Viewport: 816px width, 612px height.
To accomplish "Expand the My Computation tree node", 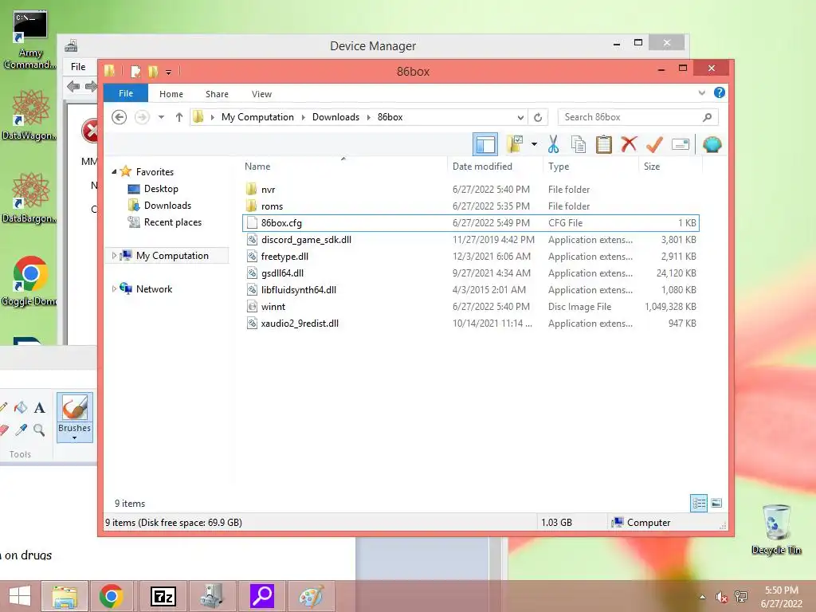I will [114, 256].
